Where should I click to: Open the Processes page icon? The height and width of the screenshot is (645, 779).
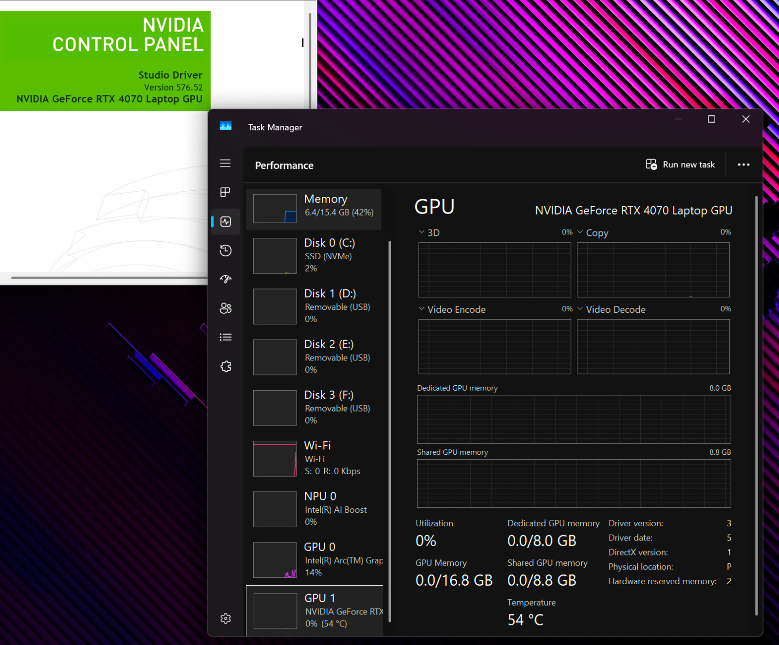225,192
